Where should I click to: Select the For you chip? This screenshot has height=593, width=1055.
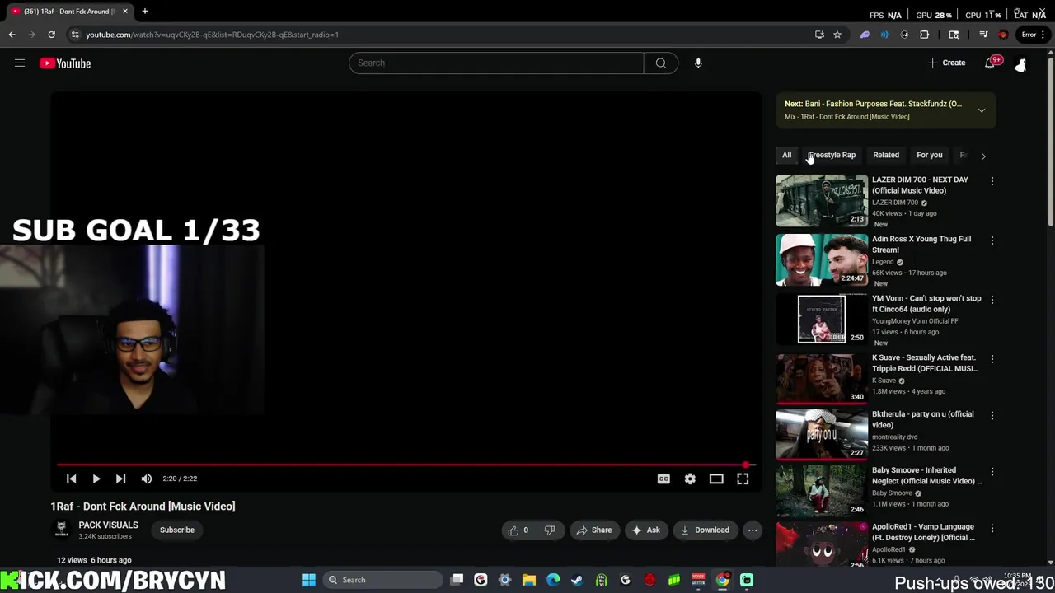click(929, 155)
